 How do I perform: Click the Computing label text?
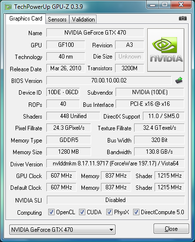tap(29, 213)
